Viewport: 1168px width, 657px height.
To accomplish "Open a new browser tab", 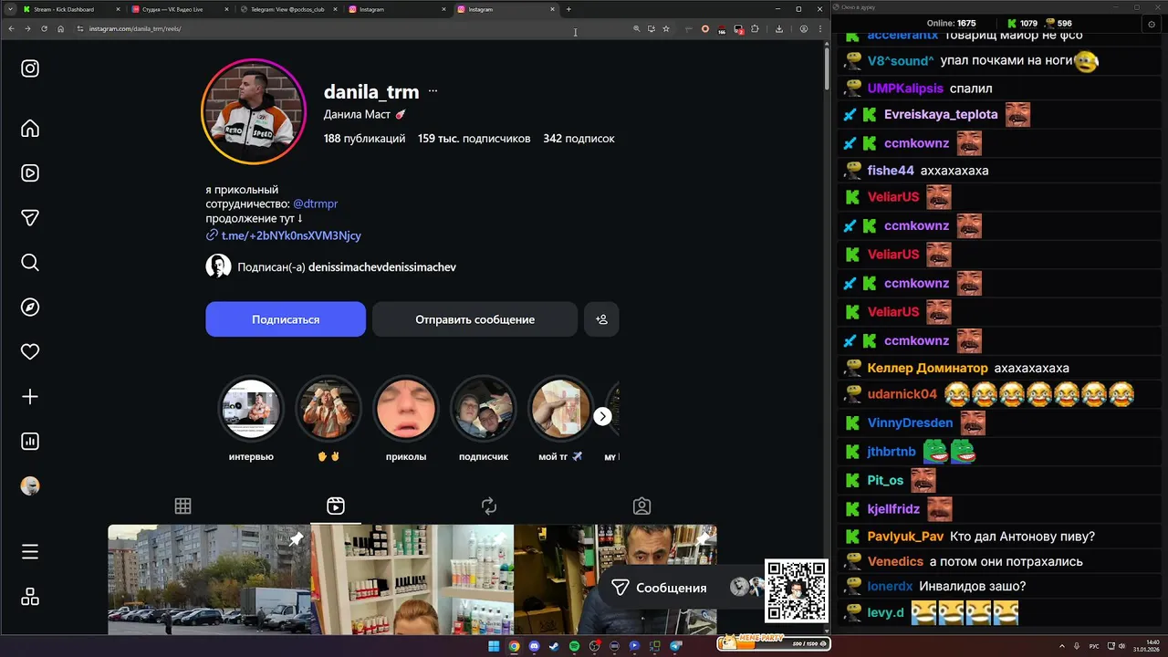I will point(568,9).
